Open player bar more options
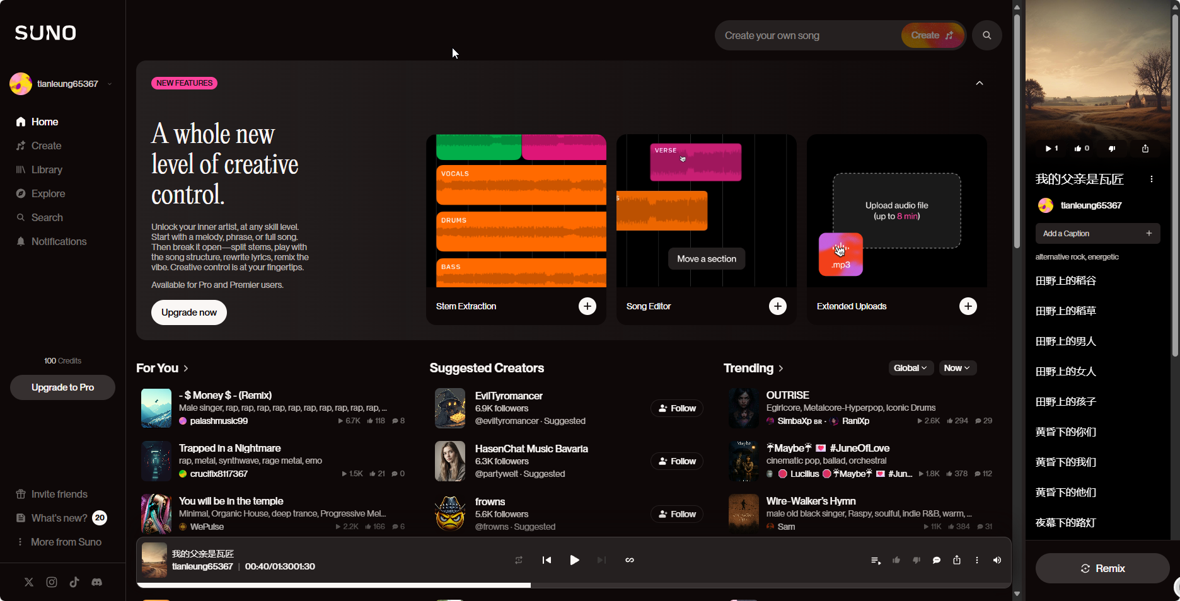This screenshot has height=601, width=1180. click(977, 560)
